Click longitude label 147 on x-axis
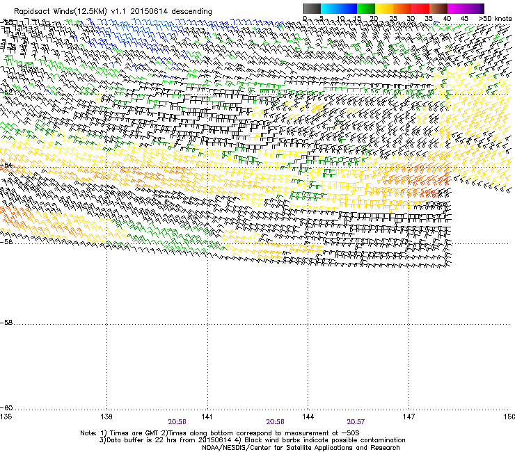Image resolution: width=515 pixels, height=452 pixels. [409, 417]
